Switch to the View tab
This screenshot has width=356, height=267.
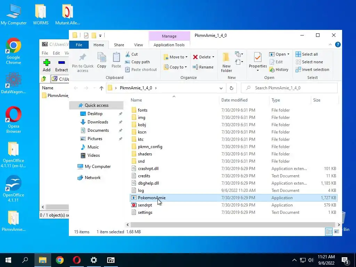pyautogui.click(x=138, y=45)
